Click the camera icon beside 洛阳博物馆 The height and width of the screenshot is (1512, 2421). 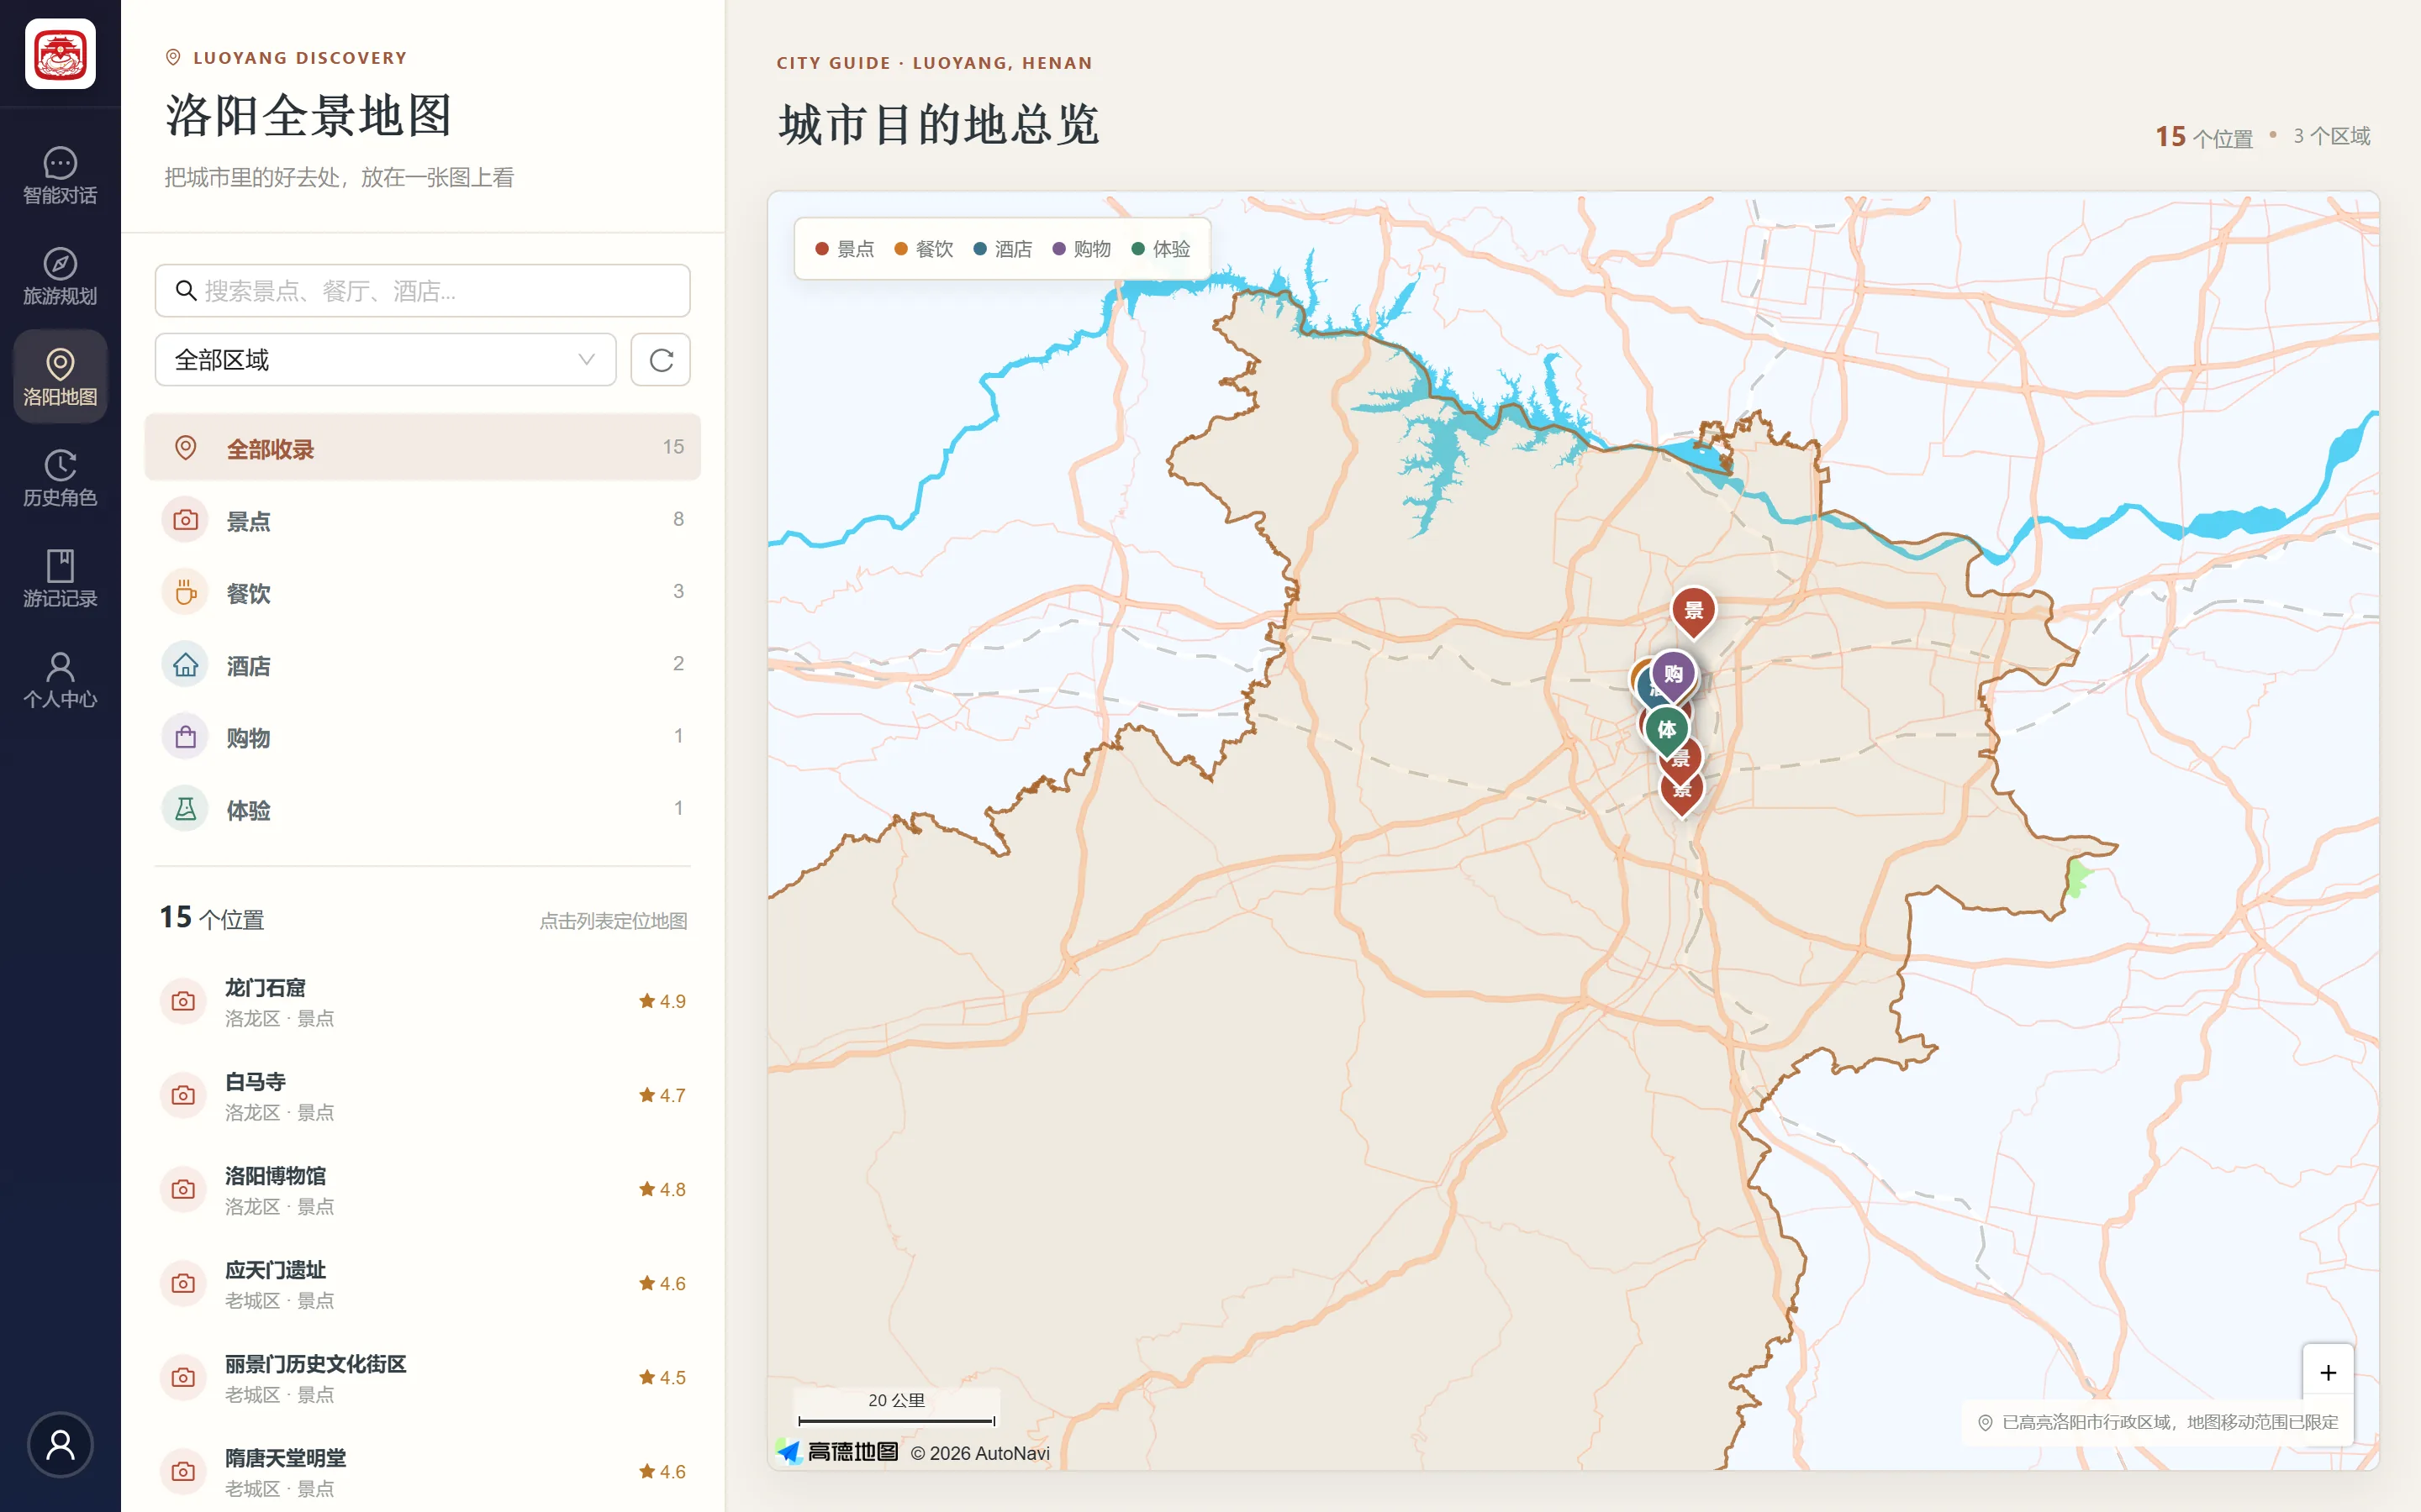(x=183, y=1189)
